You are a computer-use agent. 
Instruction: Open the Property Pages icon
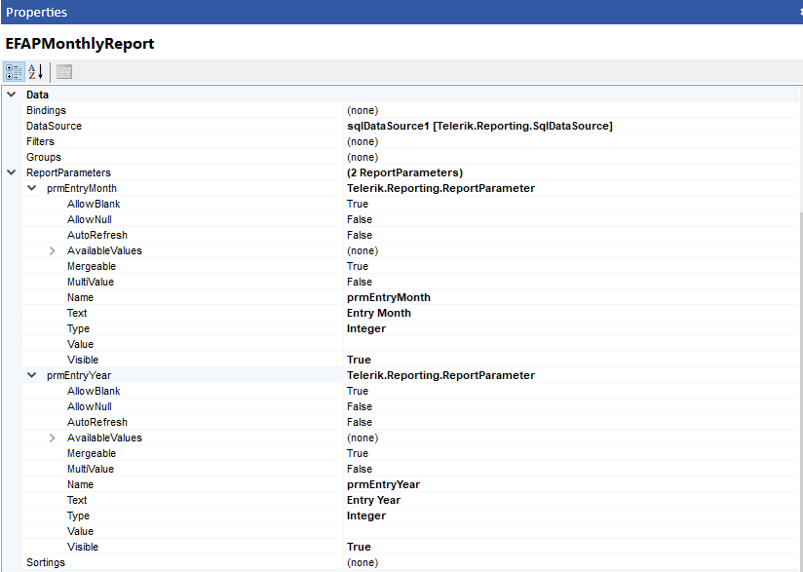coord(63,72)
